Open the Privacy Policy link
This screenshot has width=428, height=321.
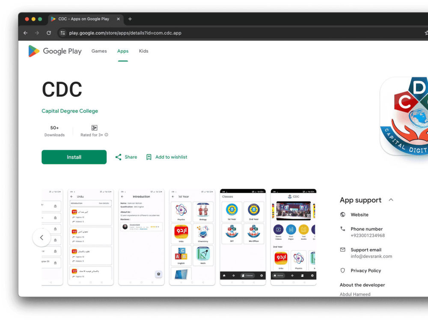pos(366,270)
